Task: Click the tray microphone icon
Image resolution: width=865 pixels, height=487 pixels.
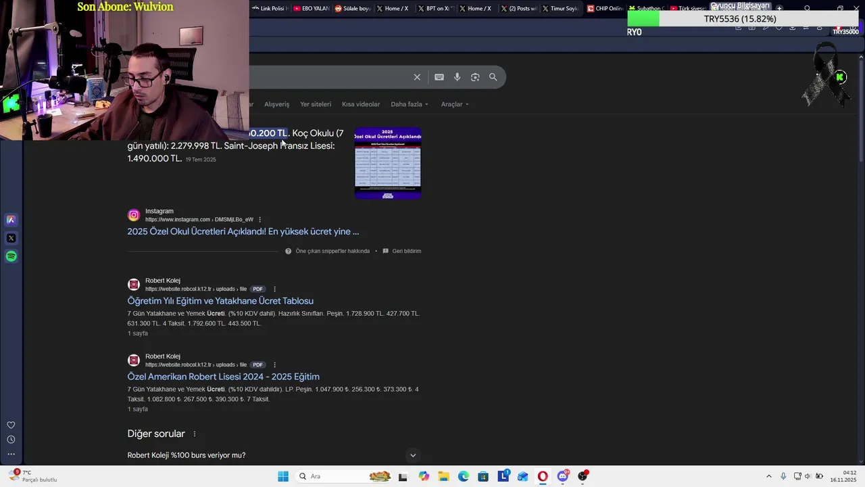Action: pos(783,476)
